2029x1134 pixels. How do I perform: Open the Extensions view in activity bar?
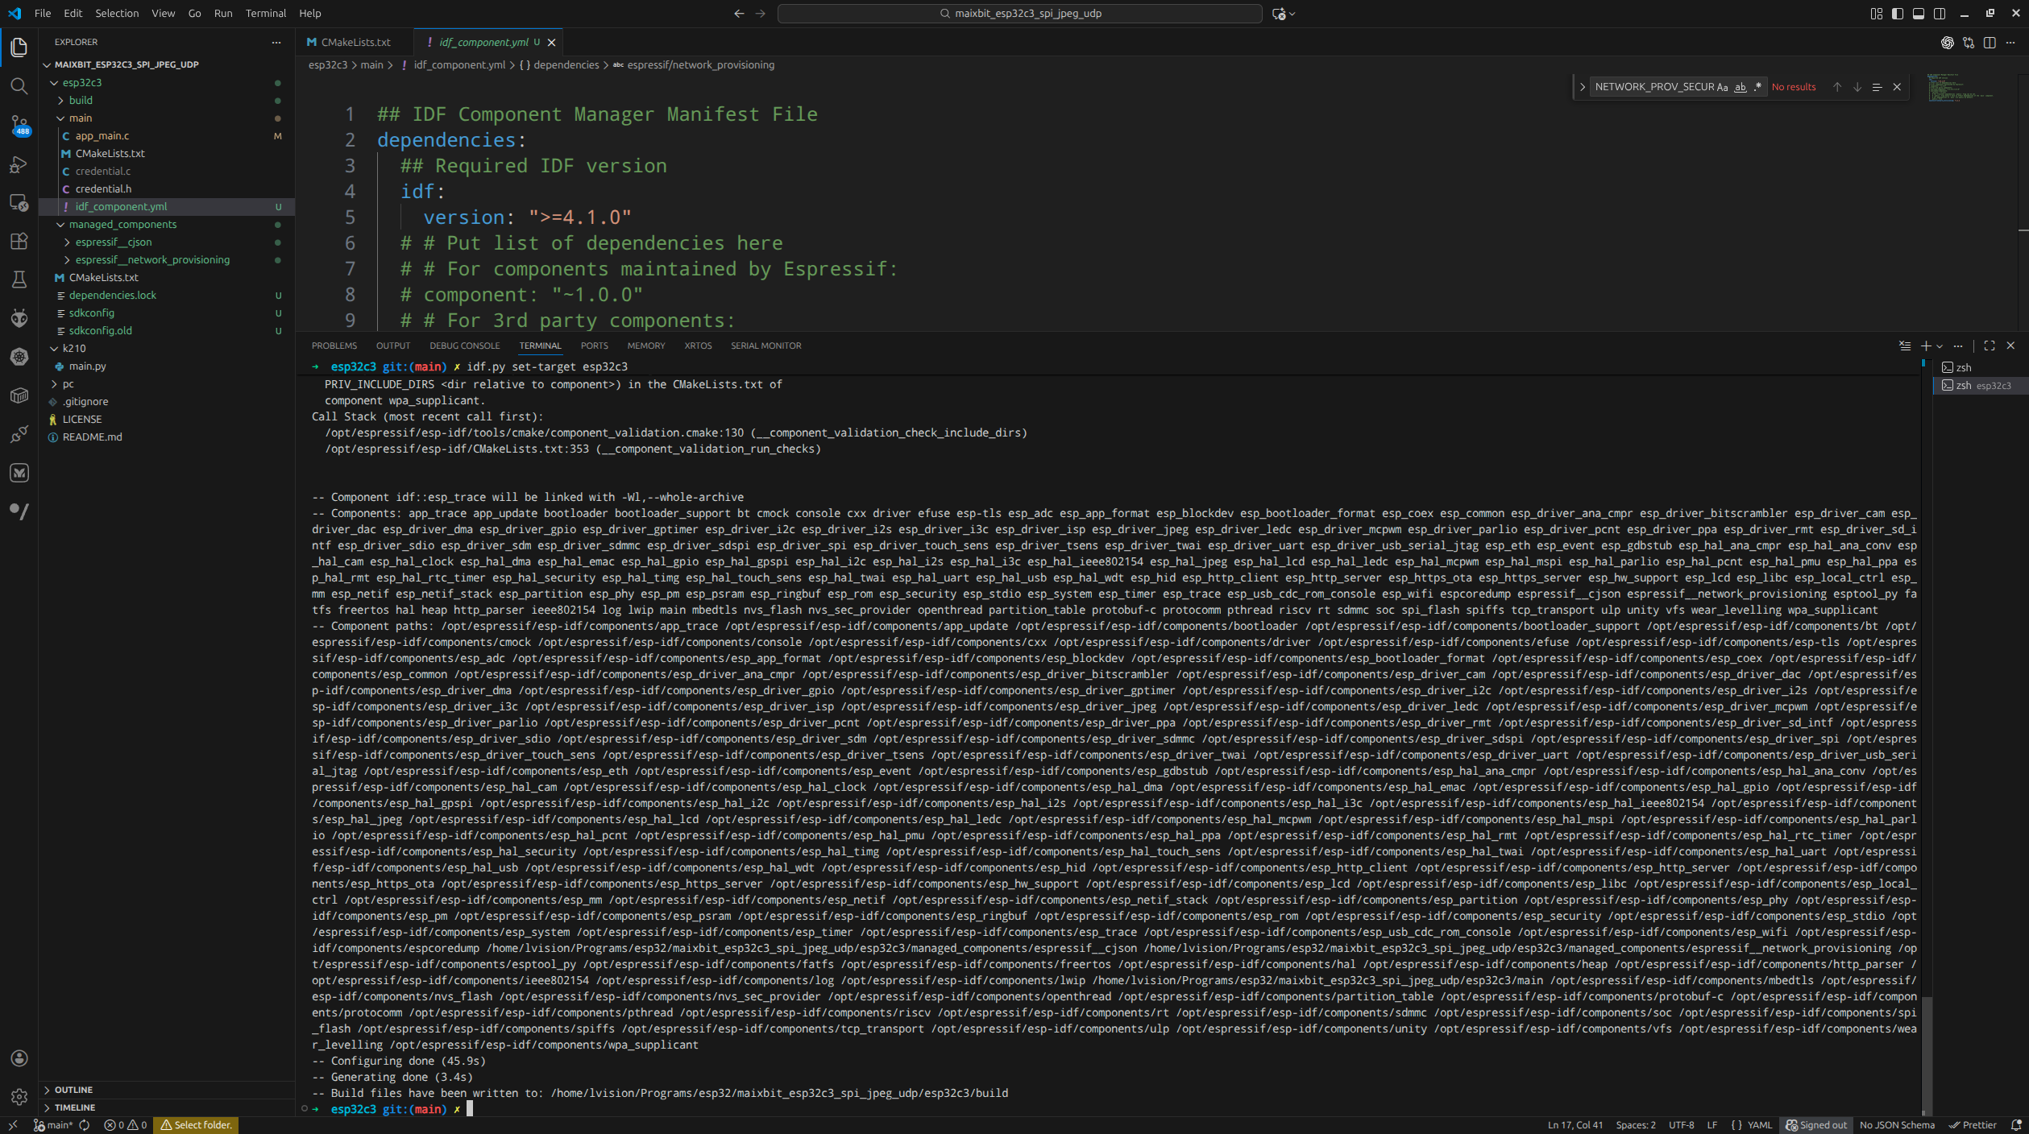(19, 241)
